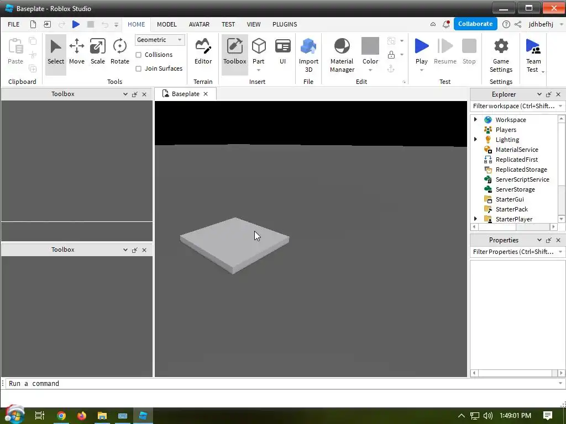566x424 pixels.
Task: Click the anchor icon in Edit group
Action: pos(391,68)
